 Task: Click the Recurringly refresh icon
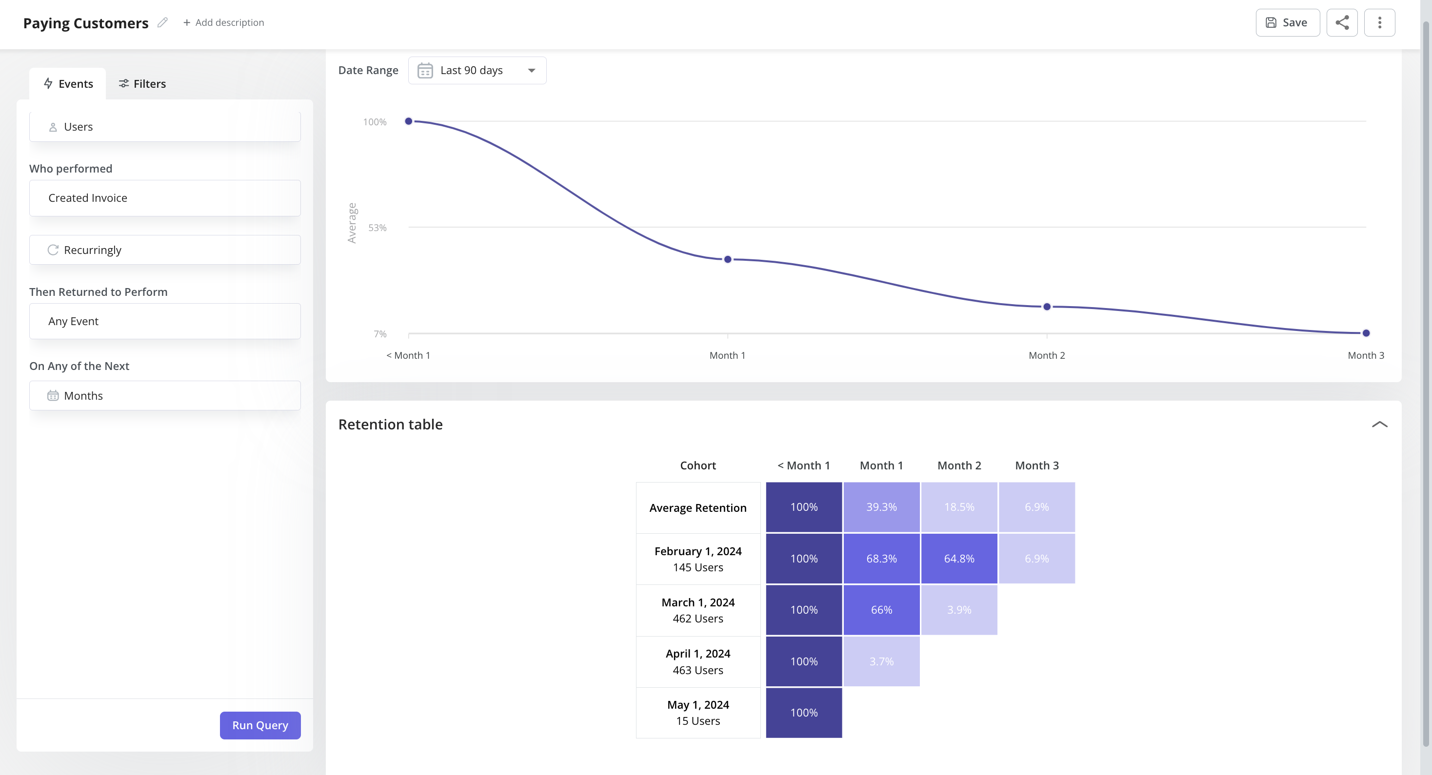(x=53, y=250)
